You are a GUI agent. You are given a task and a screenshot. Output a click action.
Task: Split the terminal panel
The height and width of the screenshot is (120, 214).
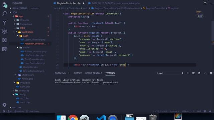coord(194,73)
